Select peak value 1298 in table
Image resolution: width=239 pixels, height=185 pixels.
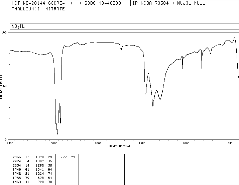pyautogui.click(x=40, y=165)
